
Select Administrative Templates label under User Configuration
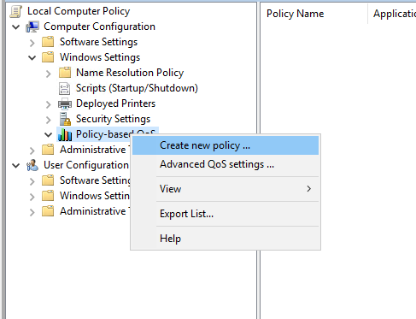pyautogui.click(x=95, y=211)
